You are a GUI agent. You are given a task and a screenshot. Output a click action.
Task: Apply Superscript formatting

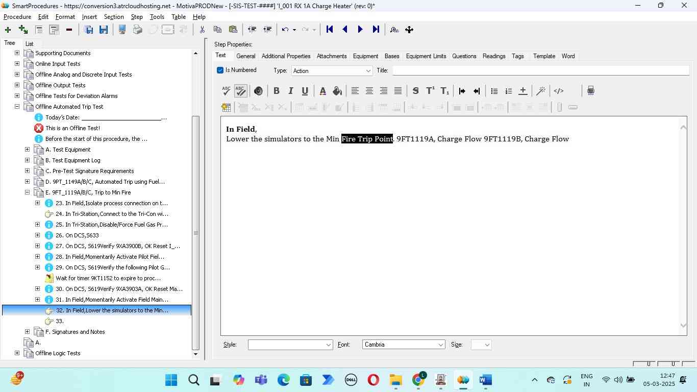pyautogui.click(x=430, y=91)
